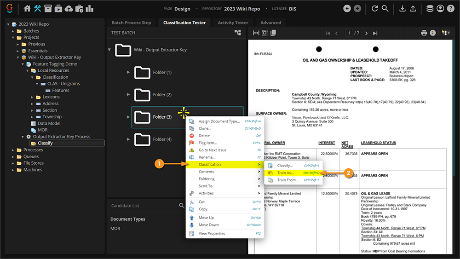Select the Data Model tree item
The height and width of the screenshot is (259, 460).
[49, 123]
